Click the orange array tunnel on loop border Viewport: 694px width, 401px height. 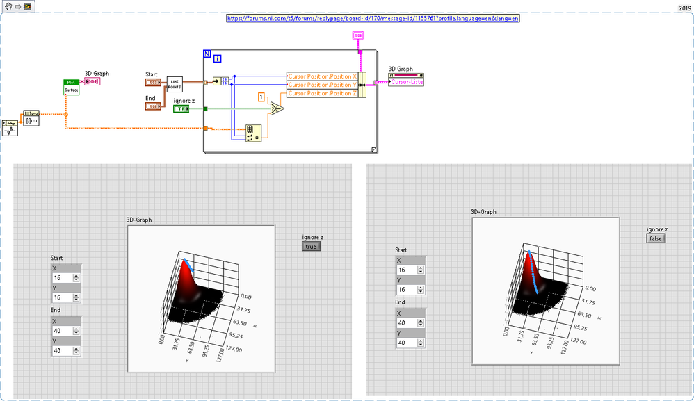pos(205,128)
